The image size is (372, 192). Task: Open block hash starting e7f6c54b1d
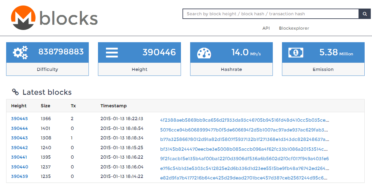tap(244, 168)
